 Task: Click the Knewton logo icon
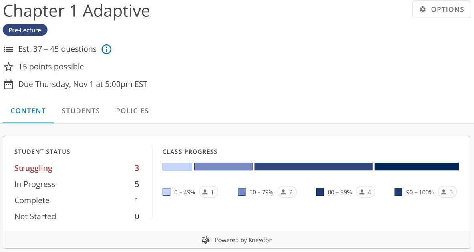click(x=206, y=240)
